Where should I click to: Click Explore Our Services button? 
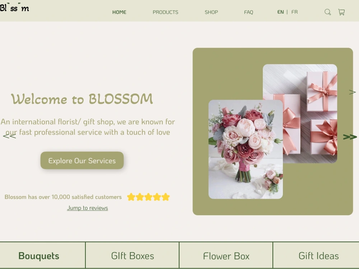pyautogui.click(x=82, y=160)
